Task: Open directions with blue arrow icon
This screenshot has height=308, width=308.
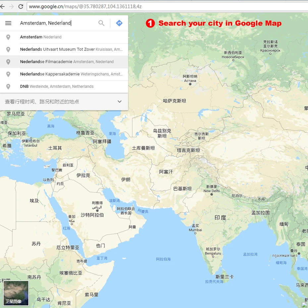Action: [119, 23]
